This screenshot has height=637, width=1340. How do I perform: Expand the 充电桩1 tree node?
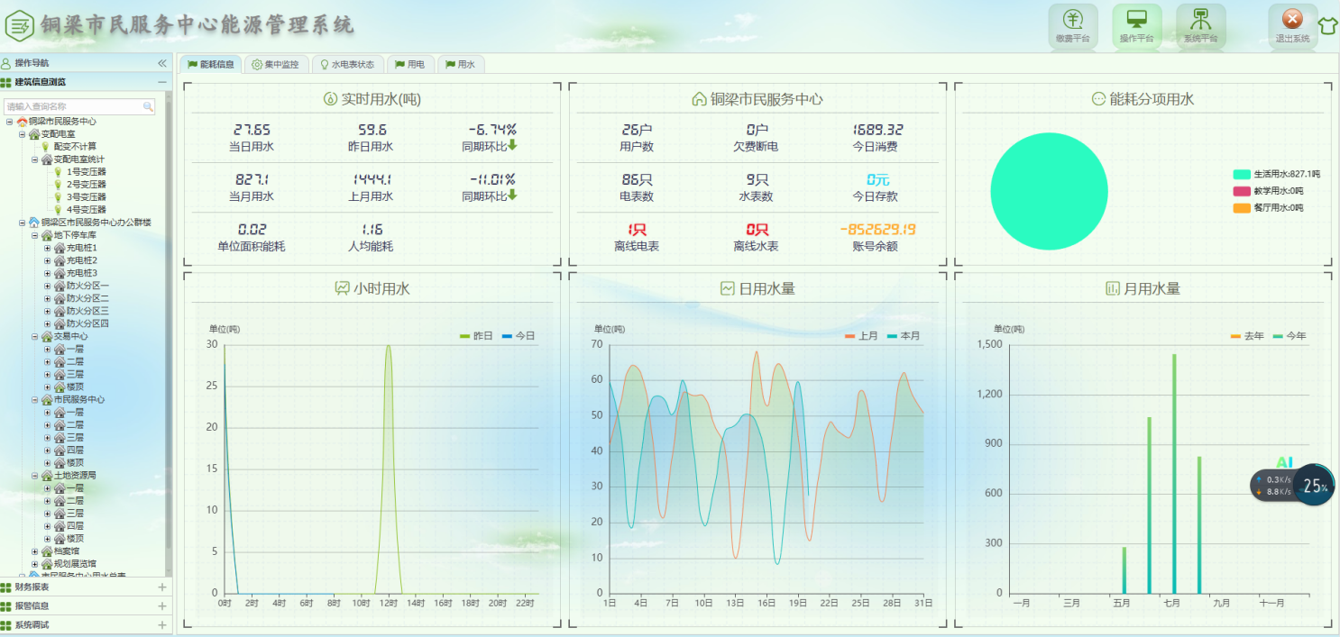point(48,248)
